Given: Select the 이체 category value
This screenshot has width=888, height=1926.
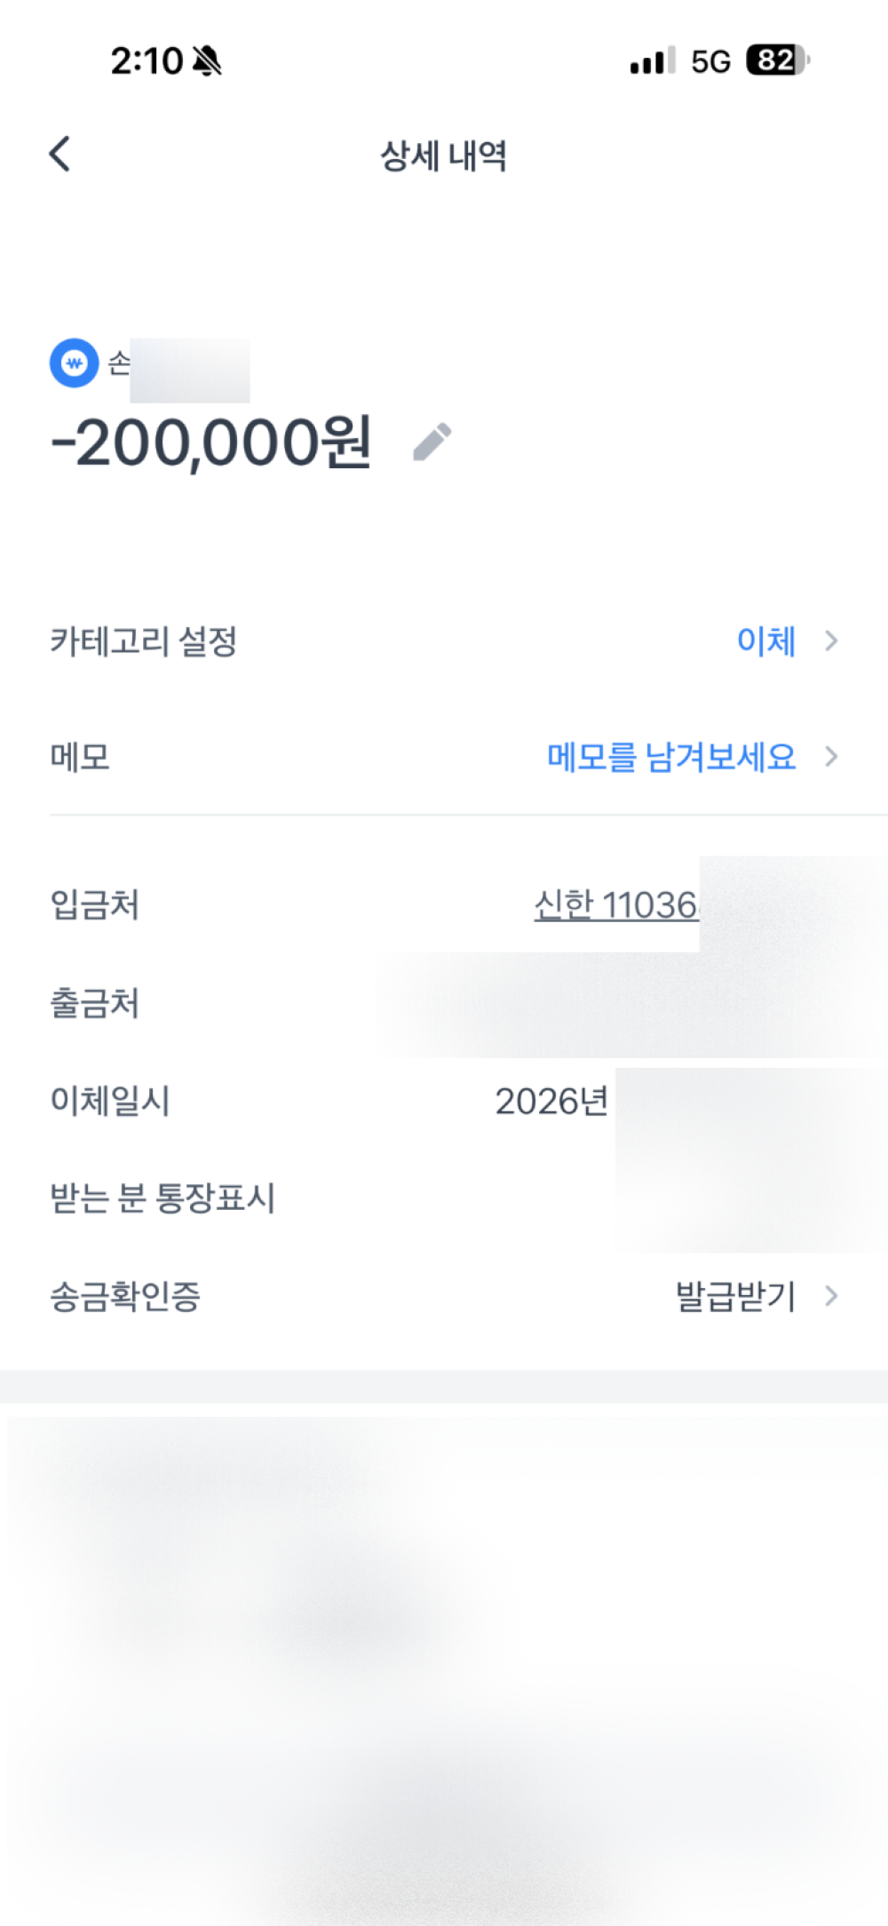Looking at the screenshot, I should [x=765, y=641].
